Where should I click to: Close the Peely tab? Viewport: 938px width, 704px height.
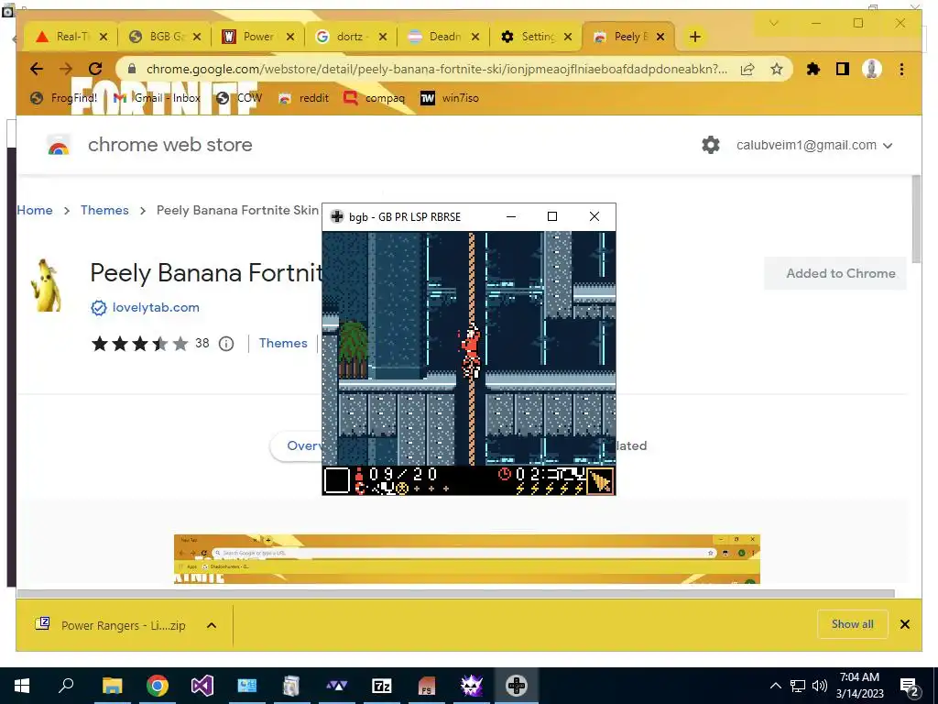tap(660, 37)
